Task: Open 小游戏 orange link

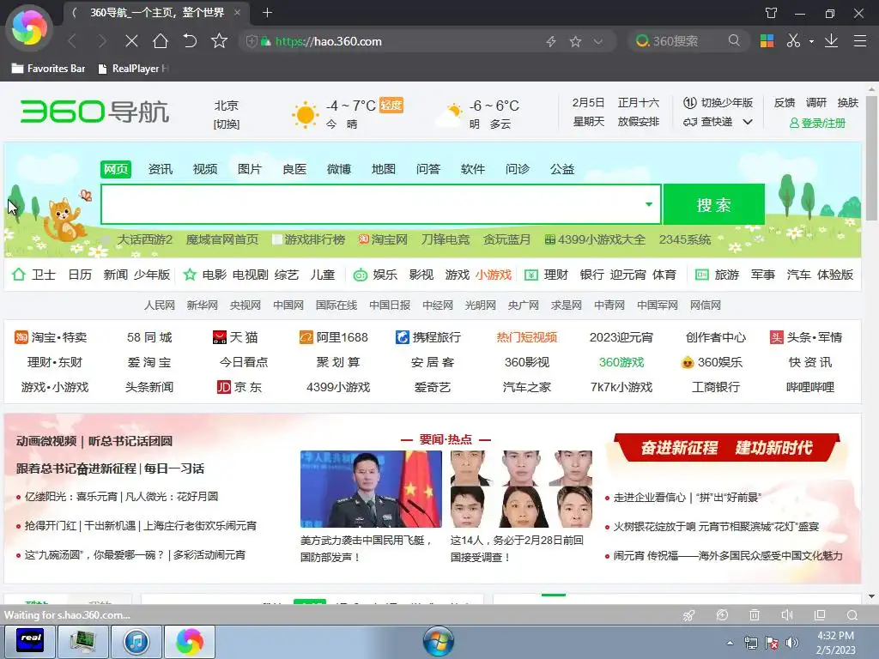Action: click(x=494, y=275)
